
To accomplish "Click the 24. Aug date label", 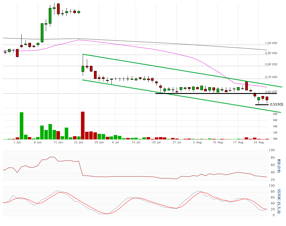I will click(x=259, y=142).
